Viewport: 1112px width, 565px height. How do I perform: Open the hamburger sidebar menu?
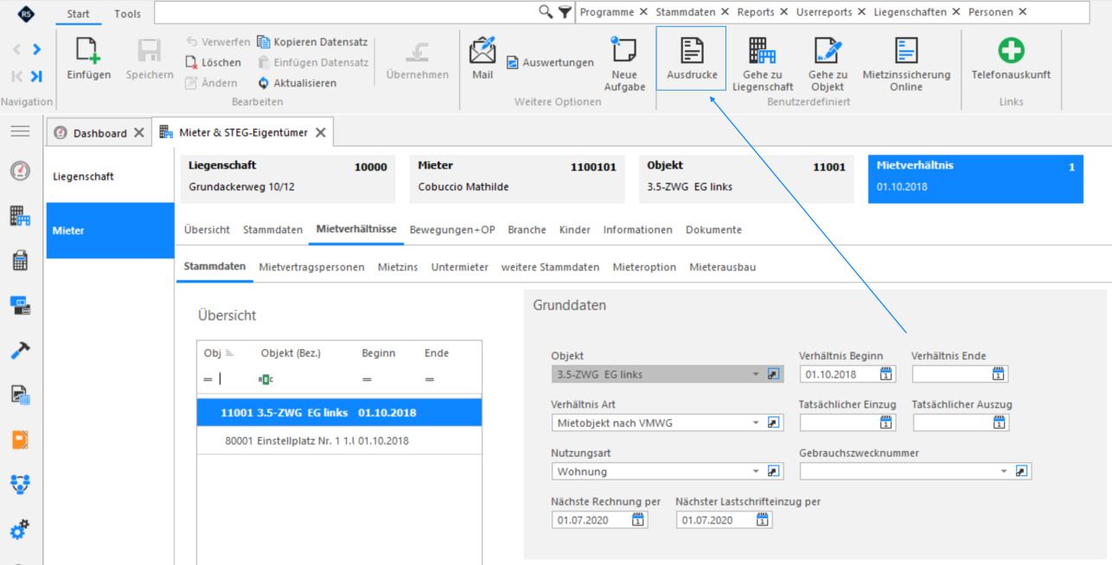point(20,131)
